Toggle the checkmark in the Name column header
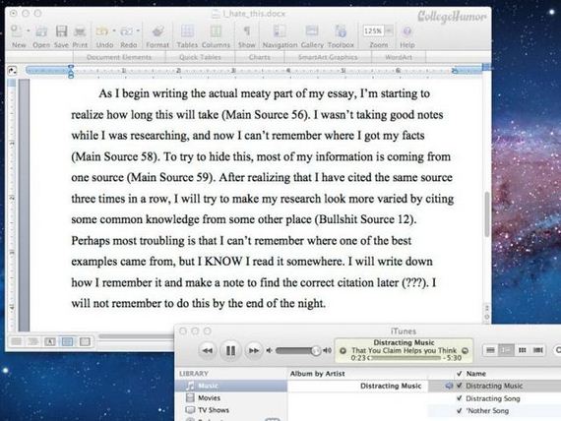This screenshot has height=421, width=561. pyautogui.click(x=460, y=374)
